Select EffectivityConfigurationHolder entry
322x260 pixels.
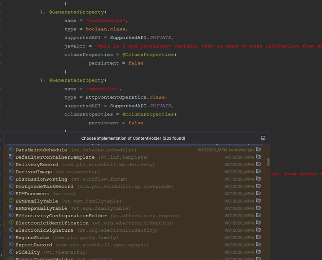tap(135, 216)
